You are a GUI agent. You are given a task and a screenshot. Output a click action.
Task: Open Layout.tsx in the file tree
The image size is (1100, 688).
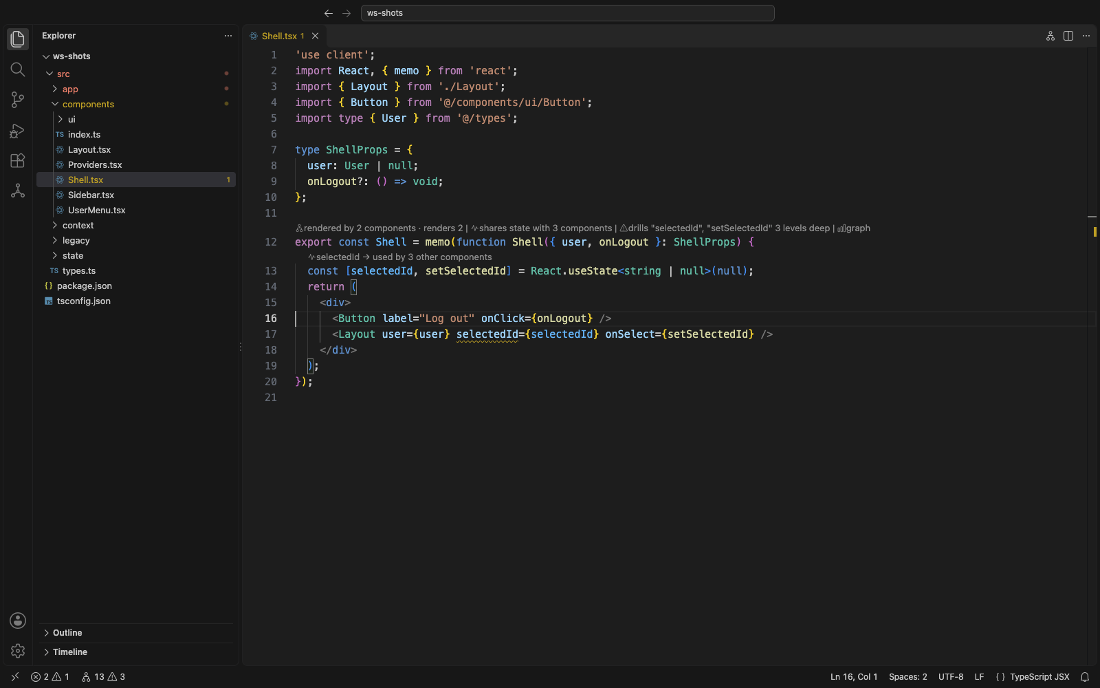[x=136, y=149]
